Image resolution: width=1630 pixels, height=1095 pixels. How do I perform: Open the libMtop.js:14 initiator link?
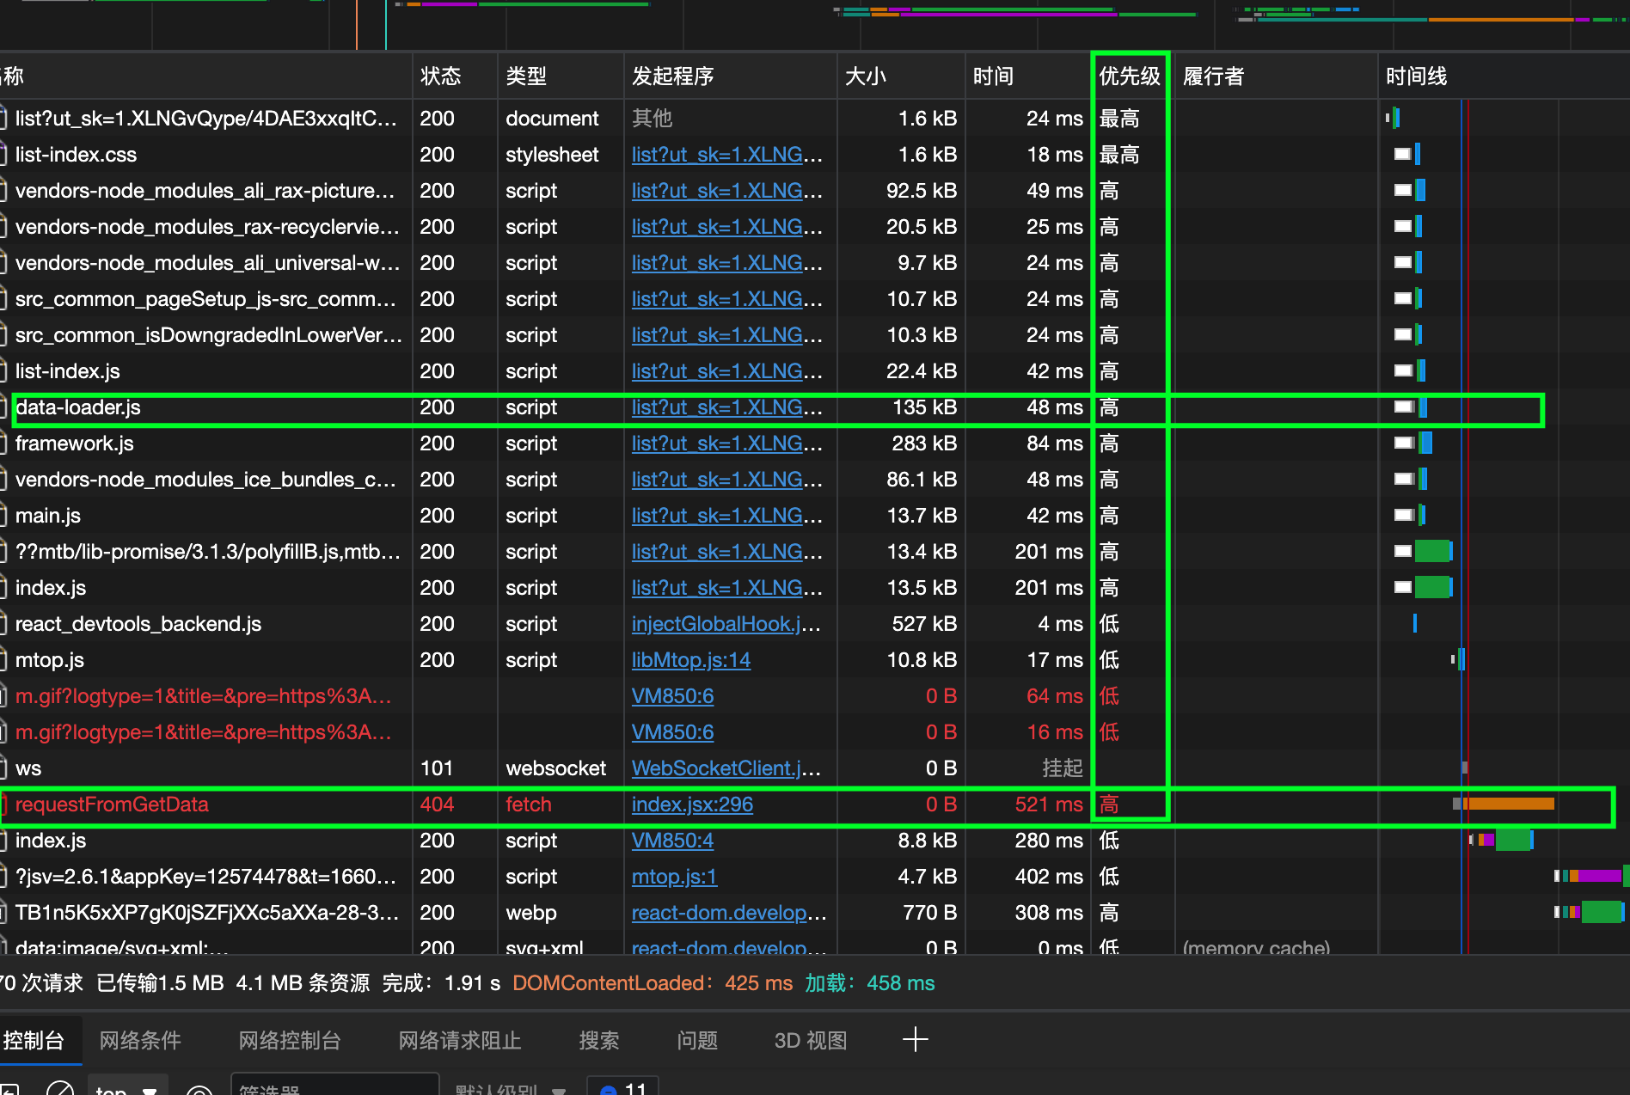pyautogui.click(x=690, y=660)
